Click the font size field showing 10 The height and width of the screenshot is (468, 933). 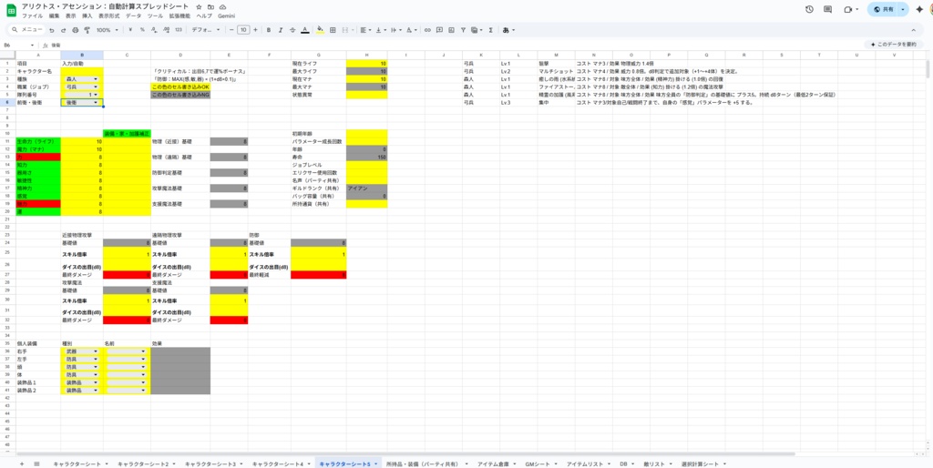click(242, 30)
